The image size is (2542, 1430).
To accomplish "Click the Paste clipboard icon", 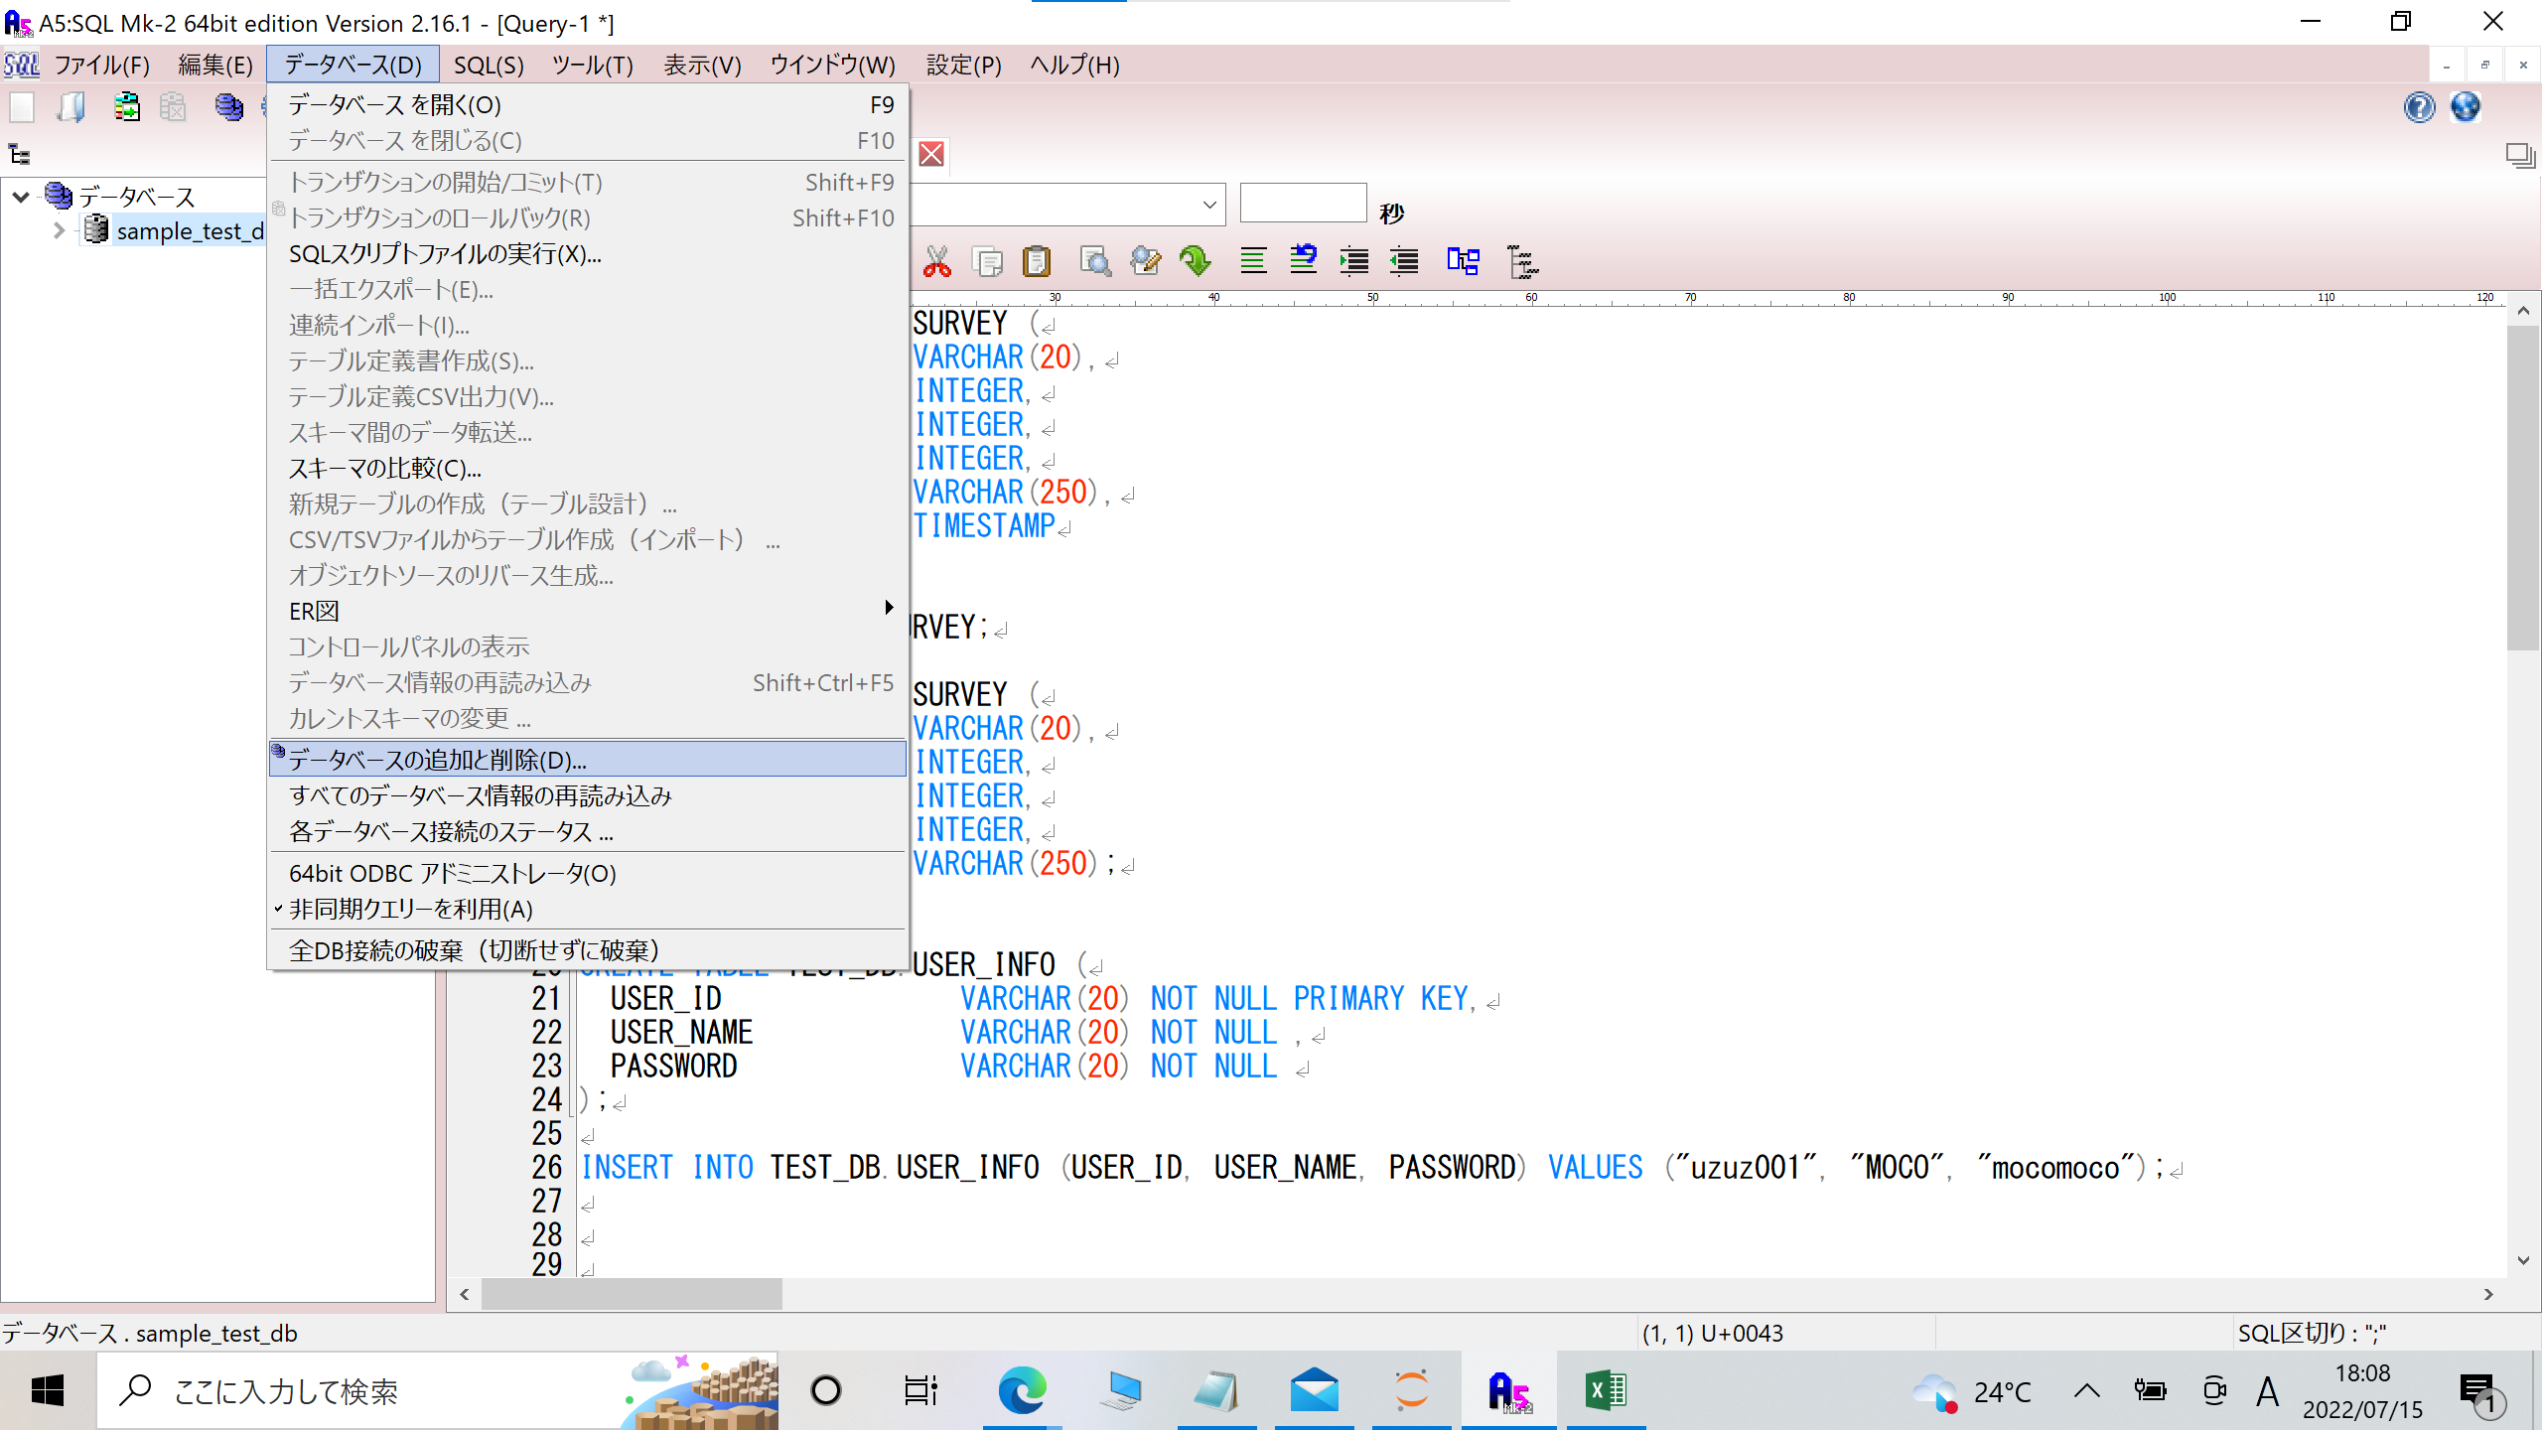I will click(x=1036, y=260).
